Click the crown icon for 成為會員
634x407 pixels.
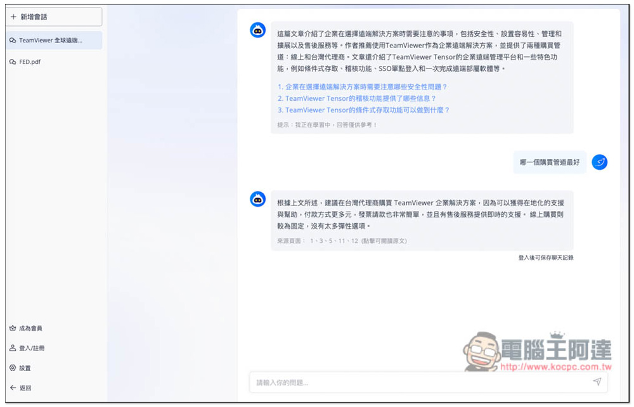click(13, 328)
